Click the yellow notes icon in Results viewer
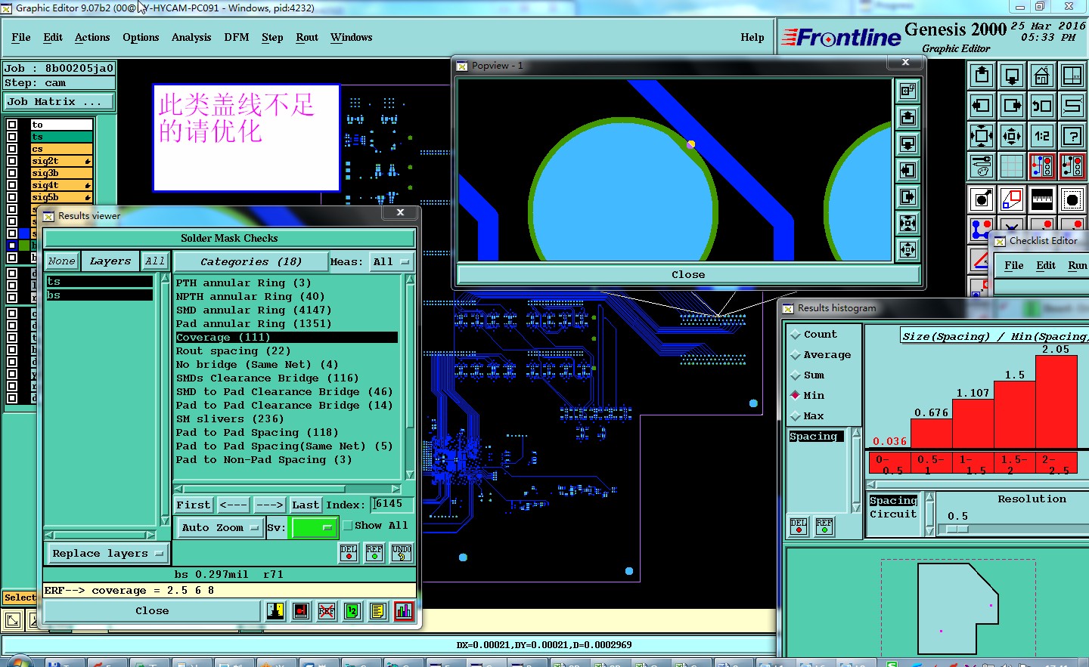The image size is (1089, 667). tap(378, 610)
